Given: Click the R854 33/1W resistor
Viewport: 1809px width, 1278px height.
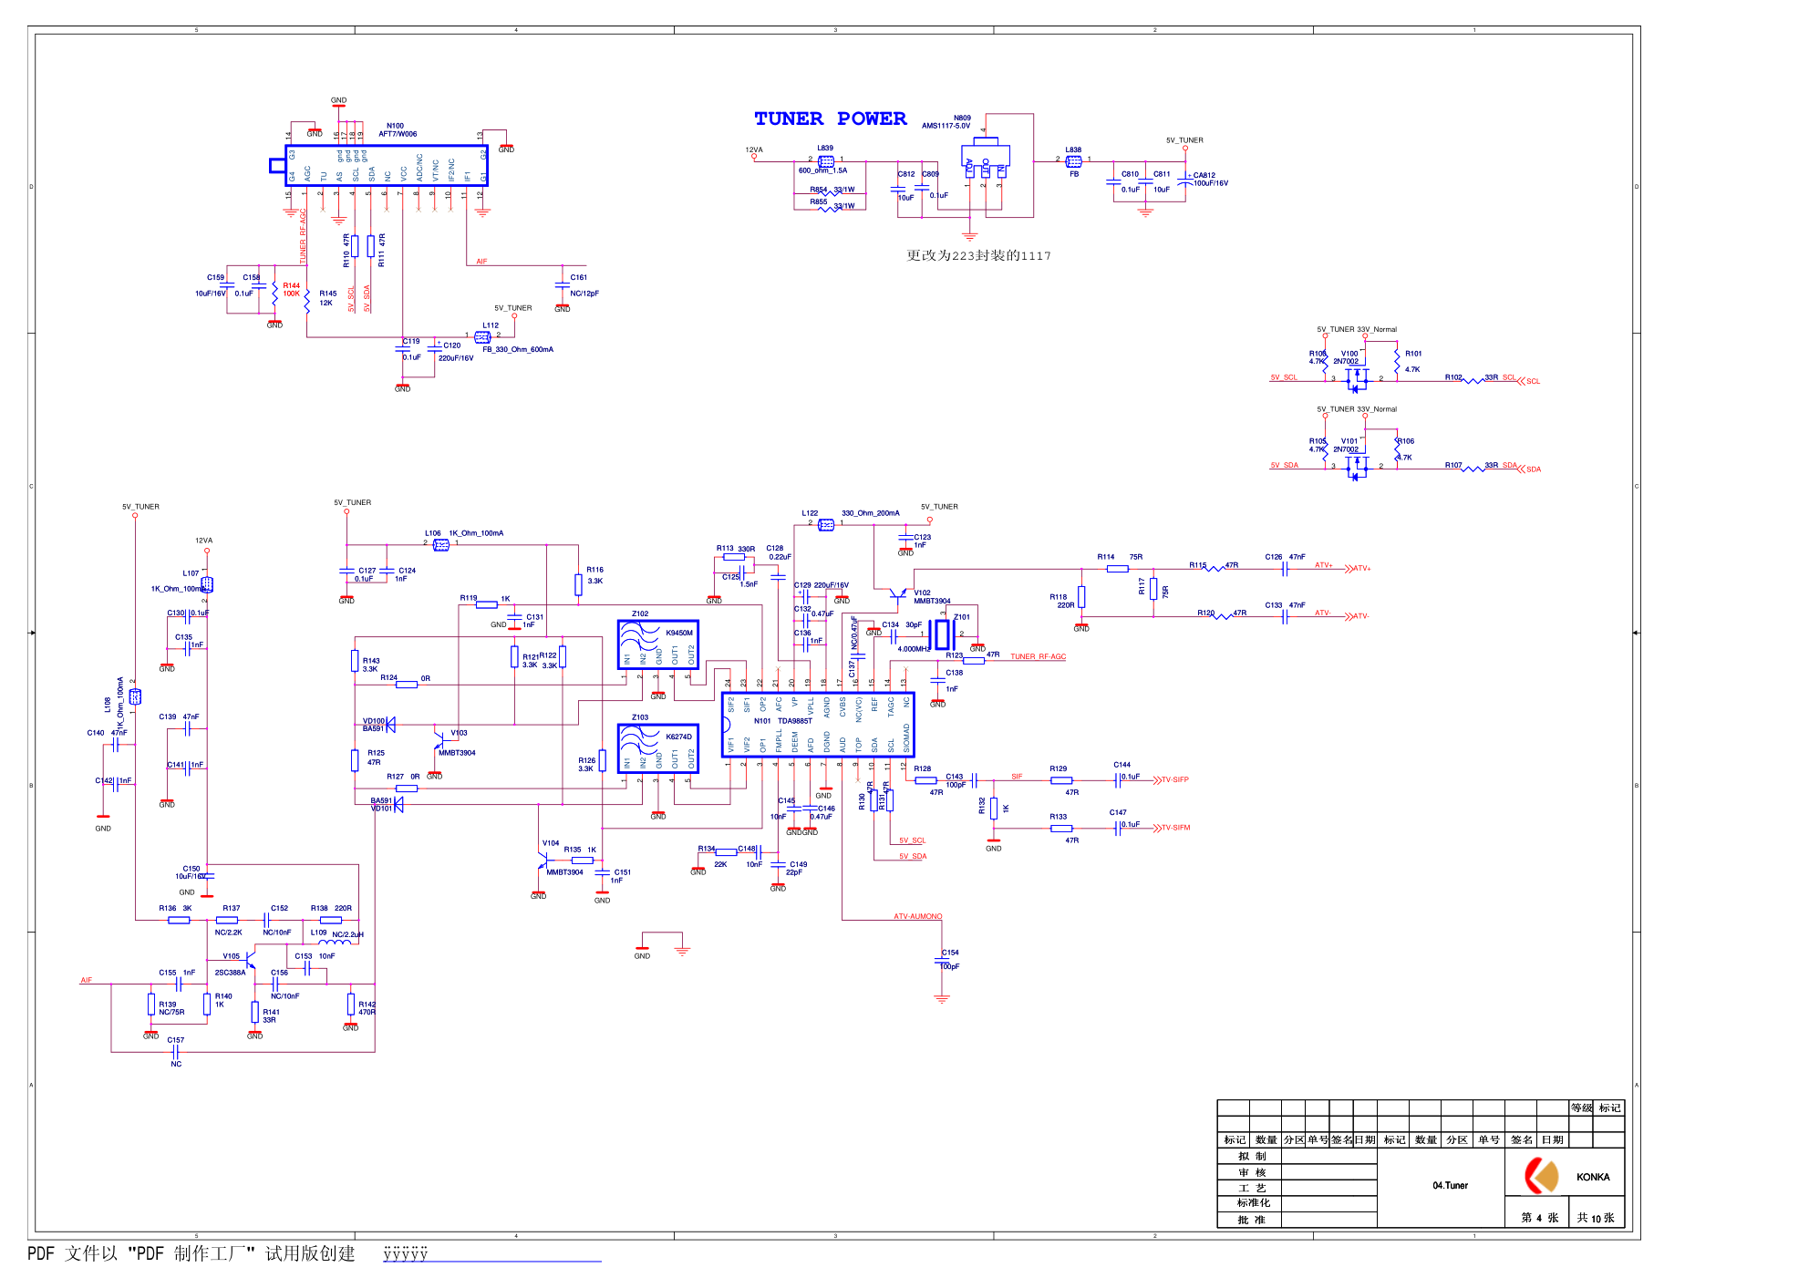Looking at the screenshot, I should (832, 191).
